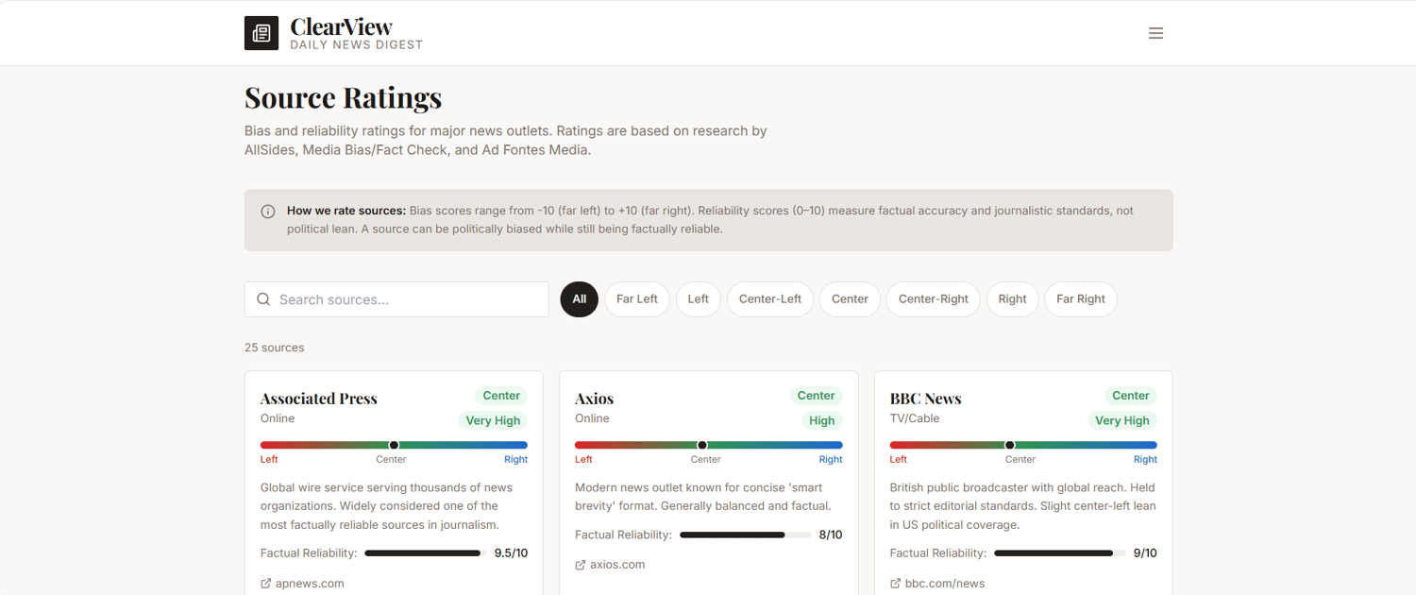The width and height of the screenshot is (1416, 595).
Task: Select the All filter
Action: pos(580,299)
